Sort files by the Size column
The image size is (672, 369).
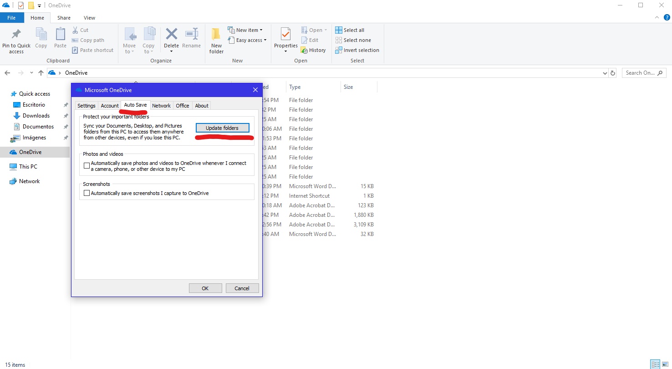[359, 87]
